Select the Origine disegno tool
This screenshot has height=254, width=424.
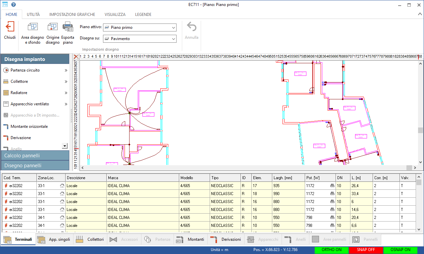[52, 27]
